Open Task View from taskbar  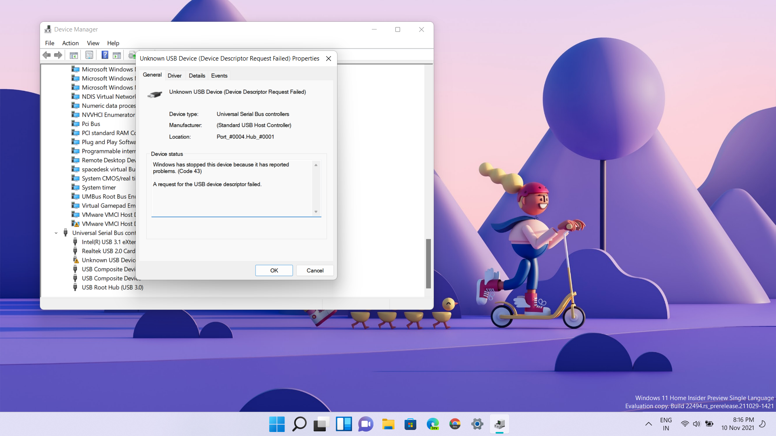(321, 424)
